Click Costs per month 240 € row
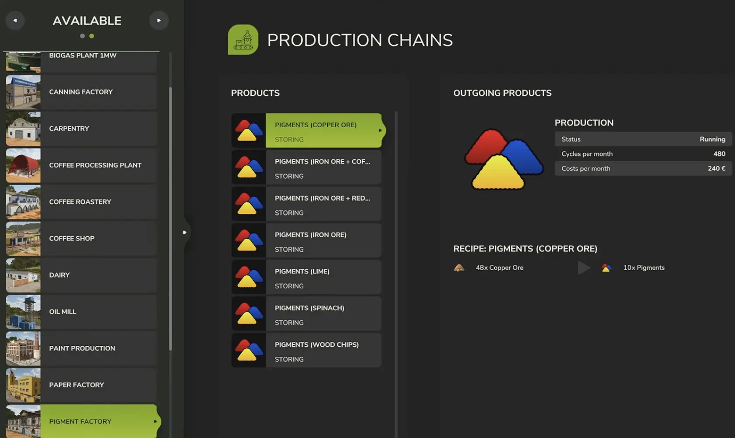This screenshot has height=438, width=735. click(643, 168)
